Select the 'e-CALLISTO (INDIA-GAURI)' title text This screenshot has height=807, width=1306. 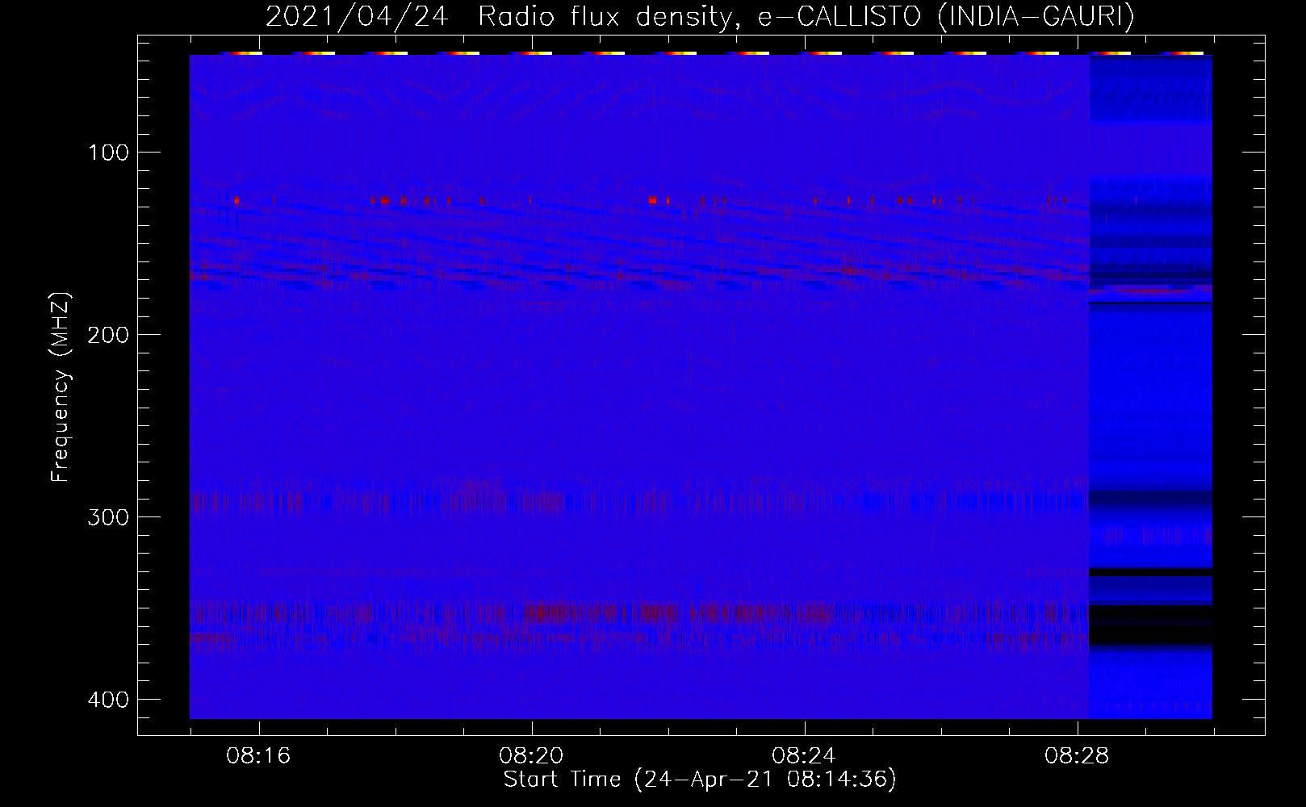click(946, 17)
